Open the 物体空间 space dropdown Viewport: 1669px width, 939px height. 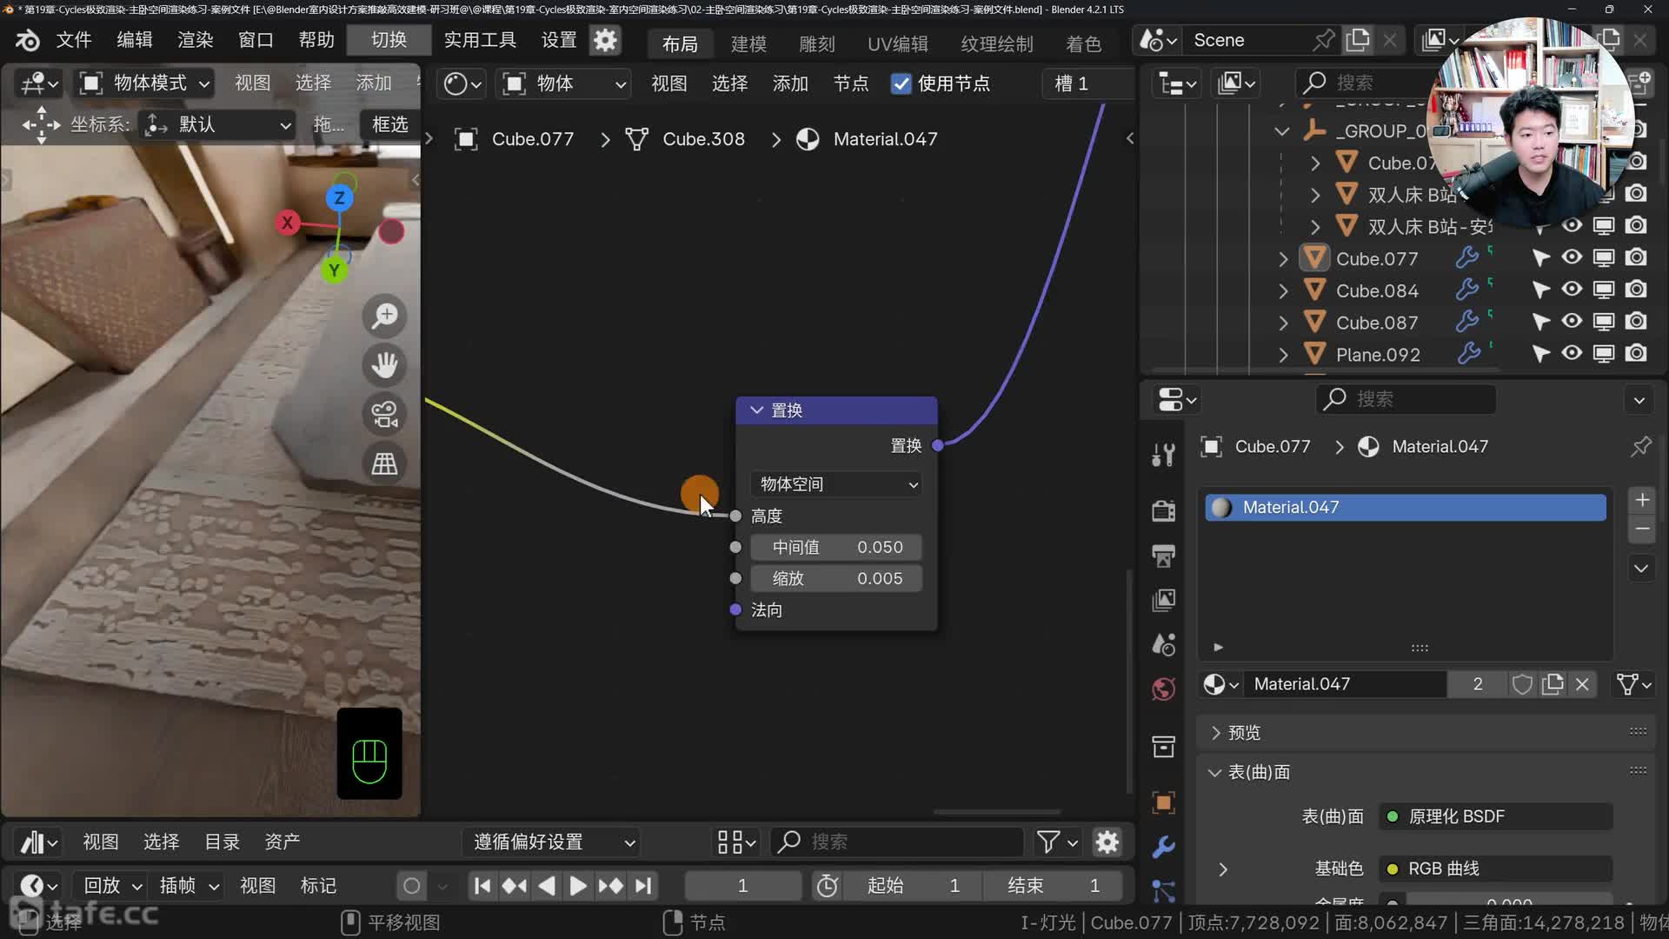(x=836, y=484)
